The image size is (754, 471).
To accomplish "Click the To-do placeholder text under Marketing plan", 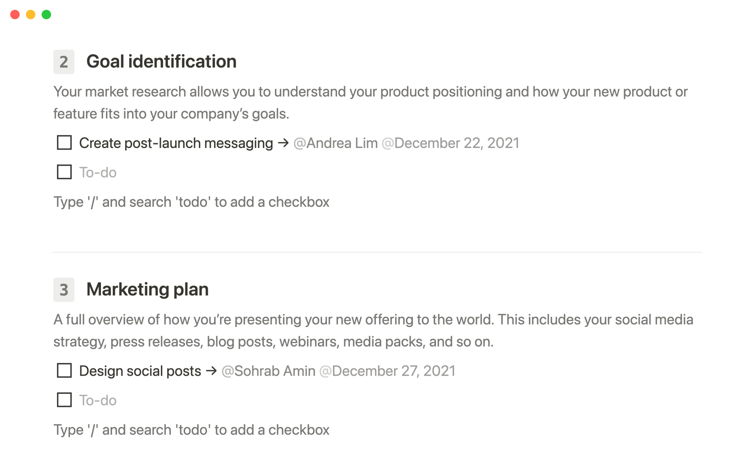I will [x=98, y=401].
